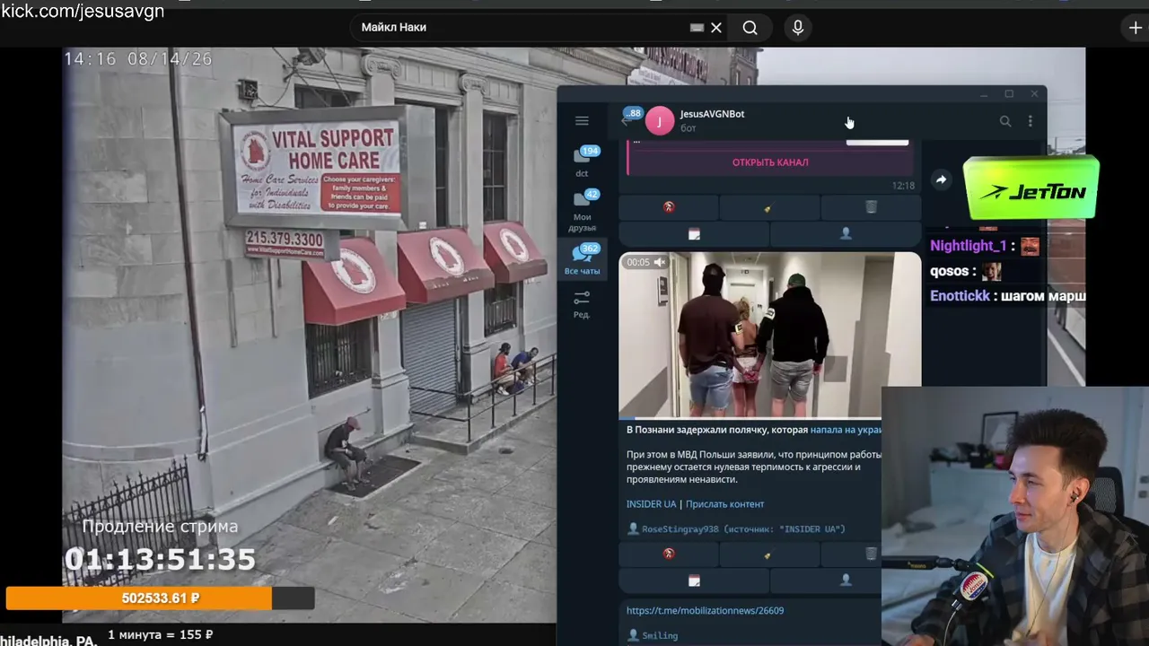The height and width of the screenshot is (646, 1149).
Task: Open the Telegram chat three-dot menu
Action: 1030,121
